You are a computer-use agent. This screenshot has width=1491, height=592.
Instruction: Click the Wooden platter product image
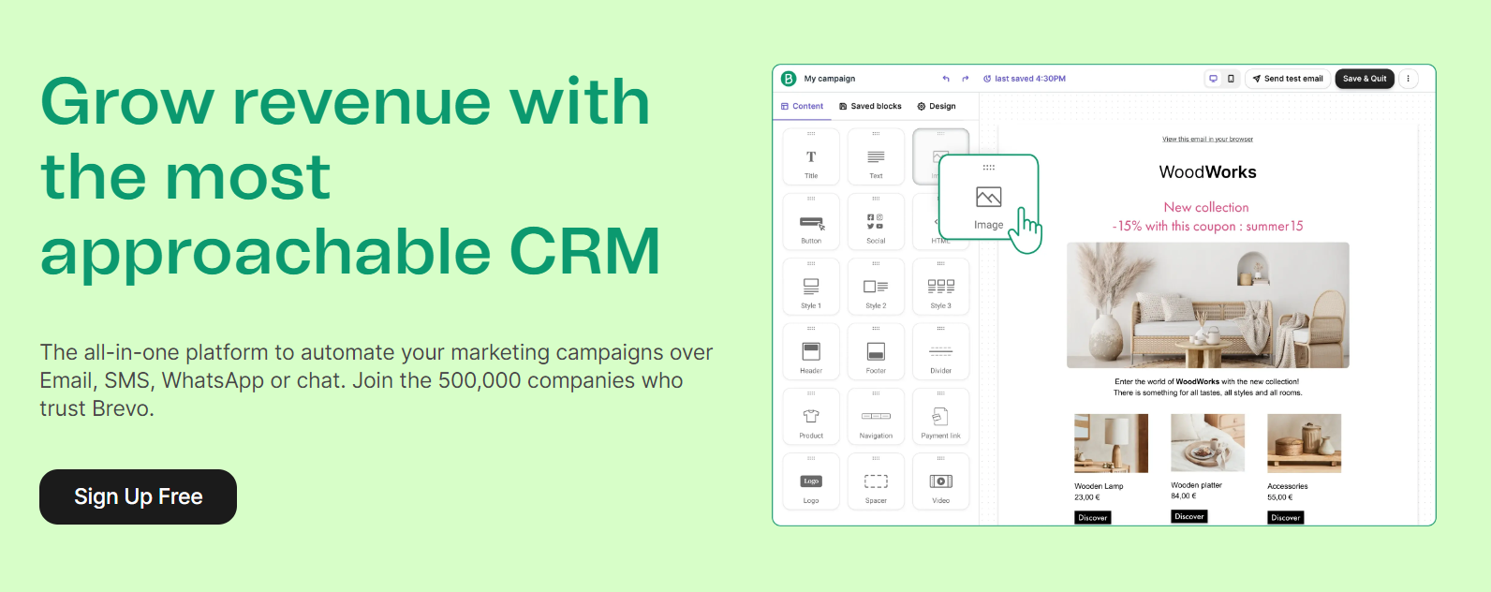click(x=1207, y=443)
